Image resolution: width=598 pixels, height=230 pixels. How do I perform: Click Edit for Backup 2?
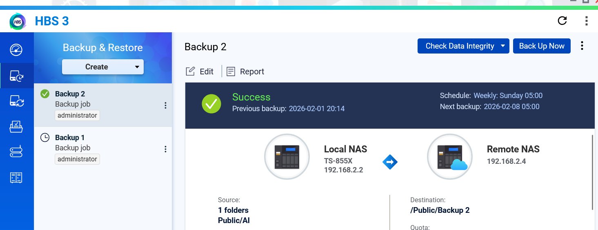pos(200,71)
